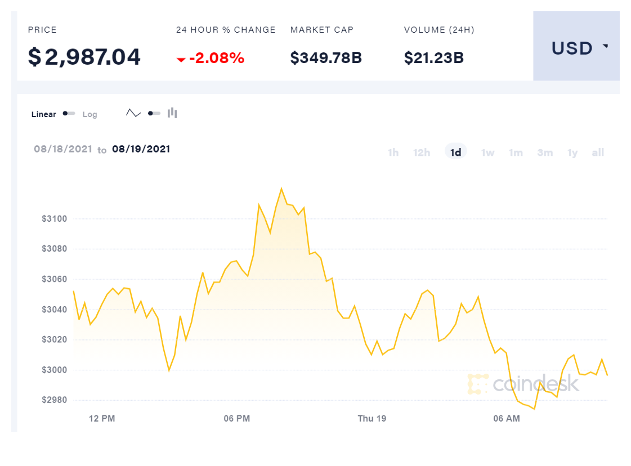This screenshot has width=631, height=466.
Task: Click the red down-arrow change indicator
Action: (181, 59)
